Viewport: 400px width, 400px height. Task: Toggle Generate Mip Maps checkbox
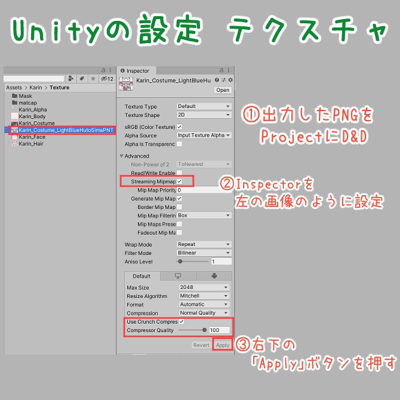tap(179, 198)
